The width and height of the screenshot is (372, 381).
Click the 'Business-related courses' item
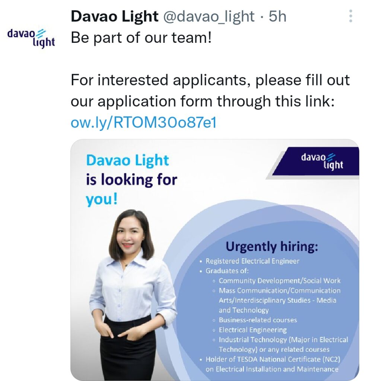point(258,320)
